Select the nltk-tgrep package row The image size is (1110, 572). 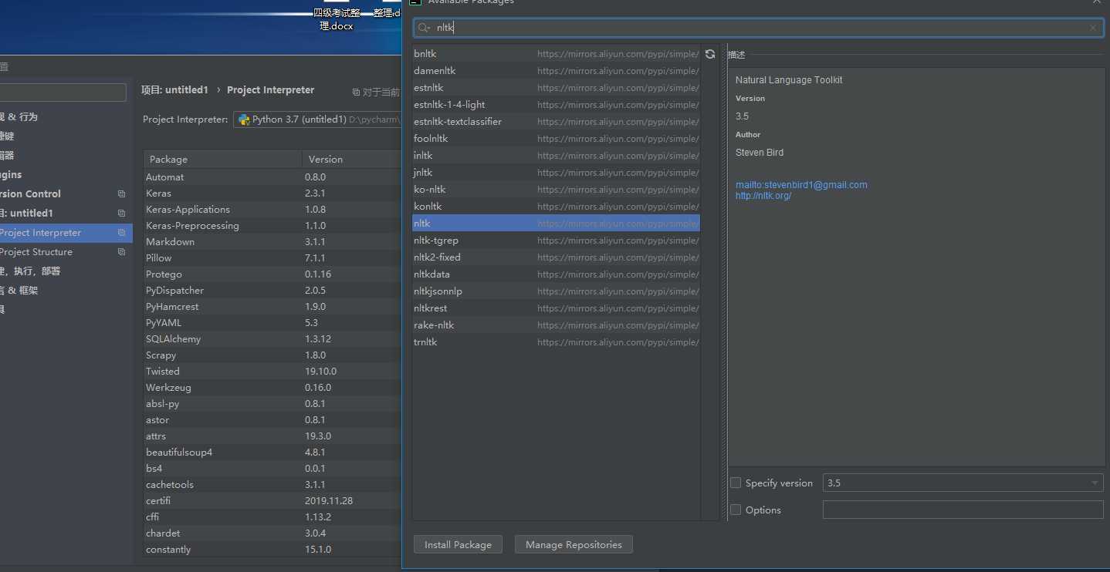click(x=556, y=241)
